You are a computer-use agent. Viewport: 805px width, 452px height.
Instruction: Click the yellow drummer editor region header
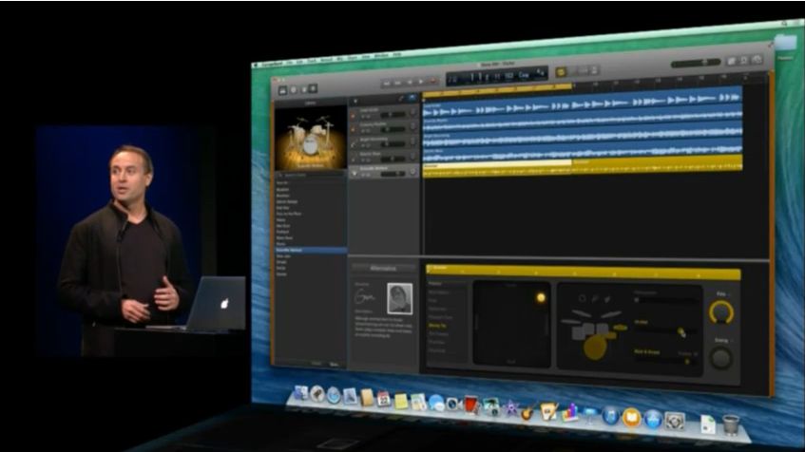[x=584, y=273]
